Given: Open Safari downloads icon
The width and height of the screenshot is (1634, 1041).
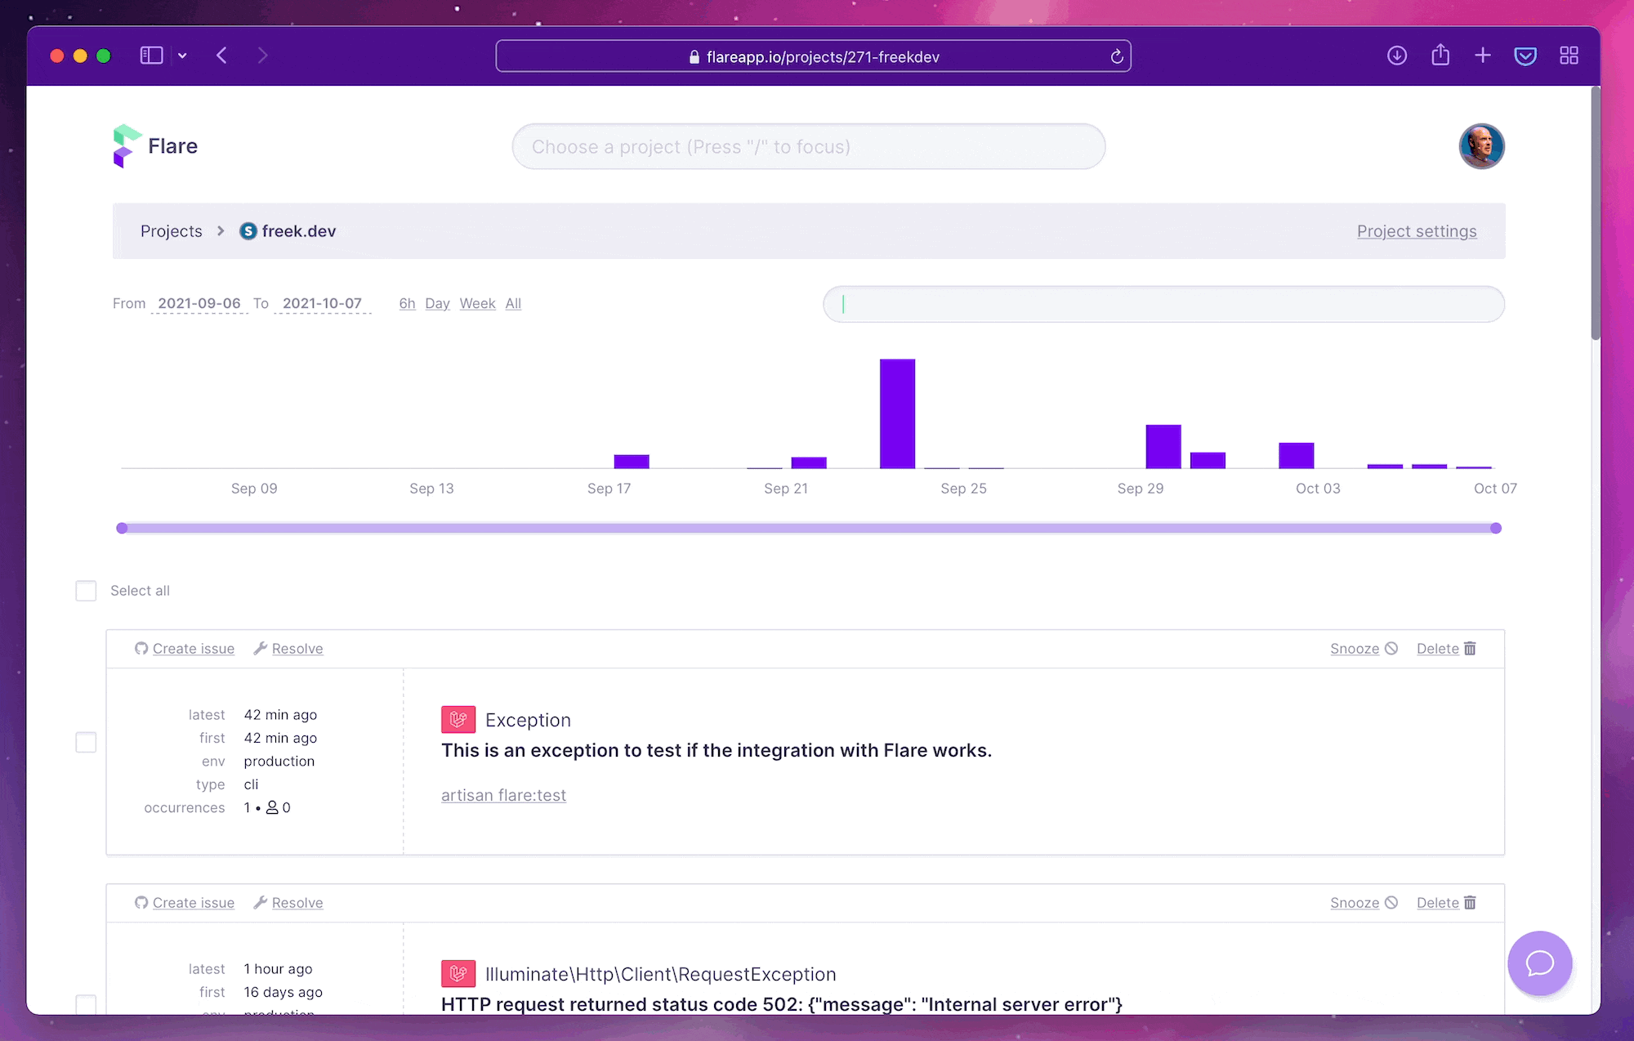Looking at the screenshot, I should [x=1397, y=56].
